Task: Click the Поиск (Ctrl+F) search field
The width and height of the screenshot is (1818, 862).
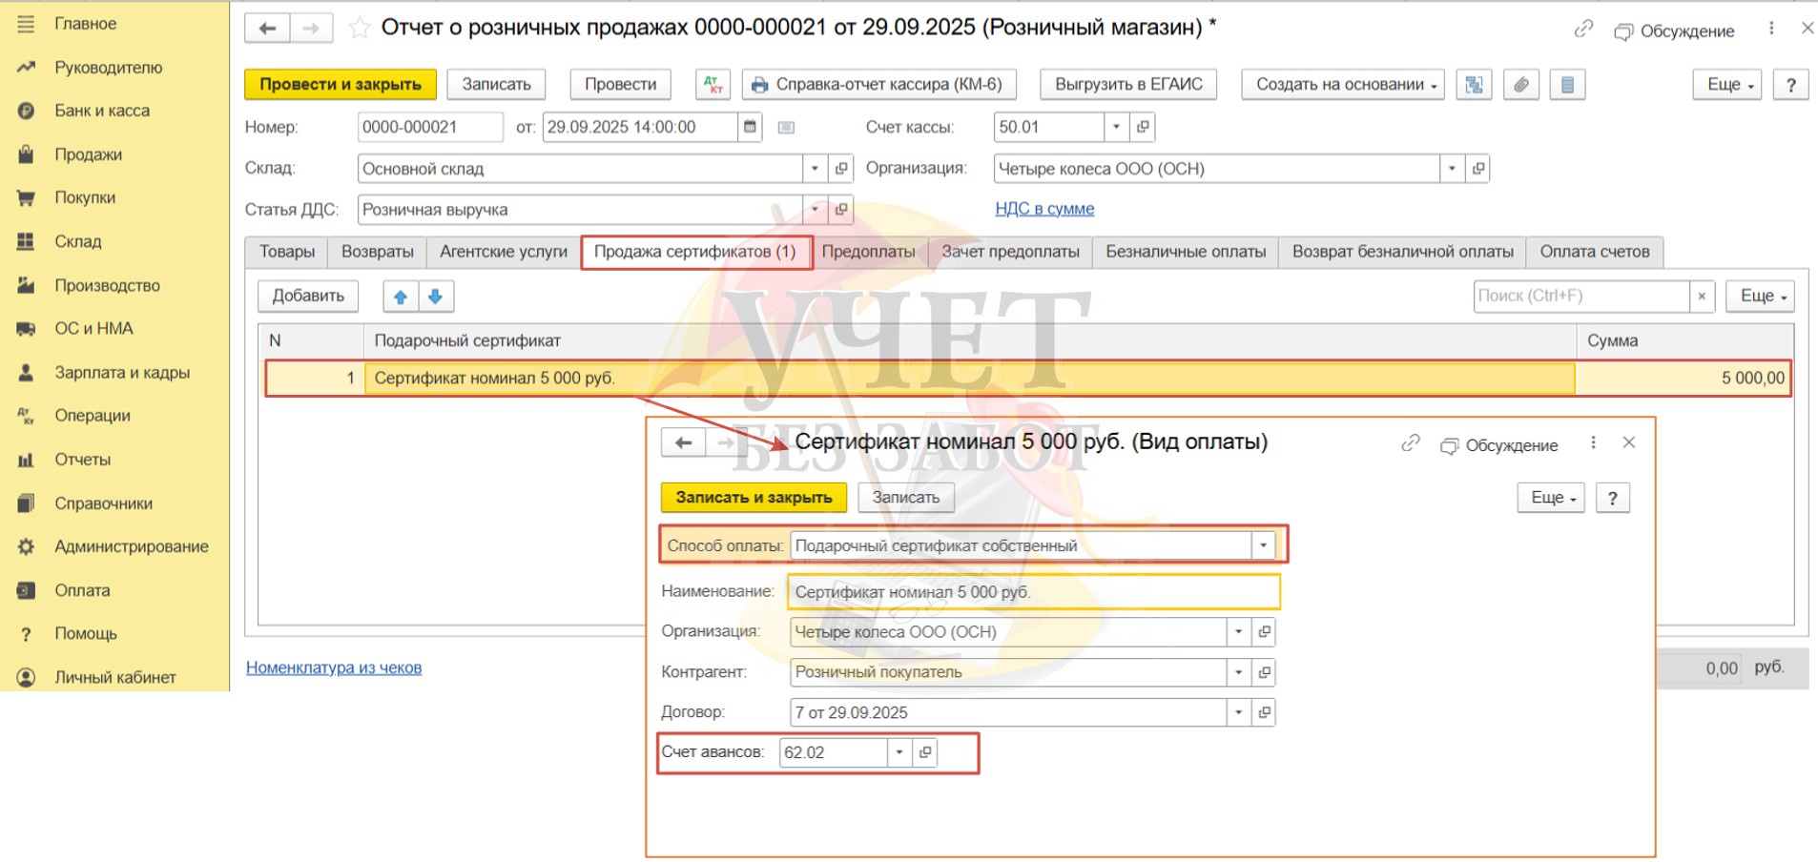Action: 1580,297
